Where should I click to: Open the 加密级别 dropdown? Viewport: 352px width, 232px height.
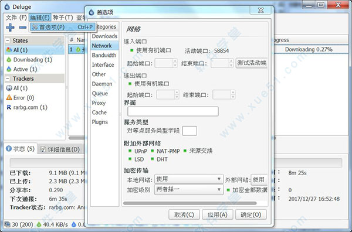tap(189, 190)
